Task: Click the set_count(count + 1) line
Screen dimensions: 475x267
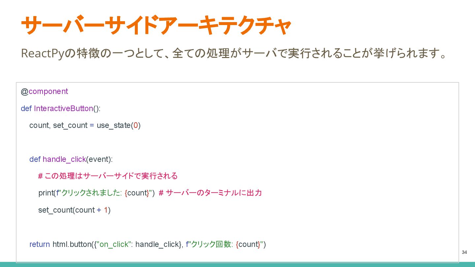Action: coord(75,210)
